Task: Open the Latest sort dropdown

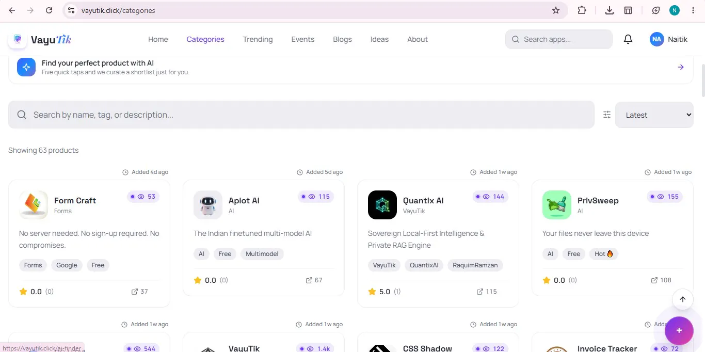Action: click(654, 115)
